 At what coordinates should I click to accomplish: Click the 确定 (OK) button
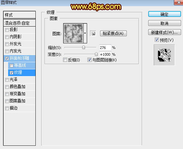pyautogui.click(x=164, y=14)
